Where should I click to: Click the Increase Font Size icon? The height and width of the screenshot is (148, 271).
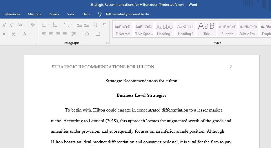click(x=4, y=25)
